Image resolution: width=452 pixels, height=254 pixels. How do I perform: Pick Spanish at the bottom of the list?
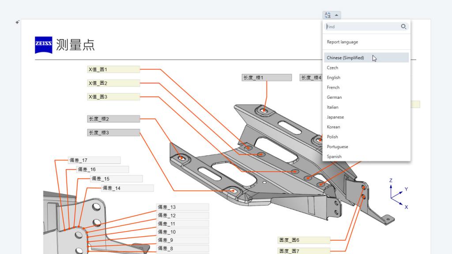[x=334, y=156]
